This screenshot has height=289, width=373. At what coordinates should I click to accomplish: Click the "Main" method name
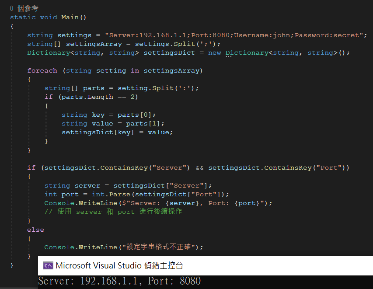point(70,17)
